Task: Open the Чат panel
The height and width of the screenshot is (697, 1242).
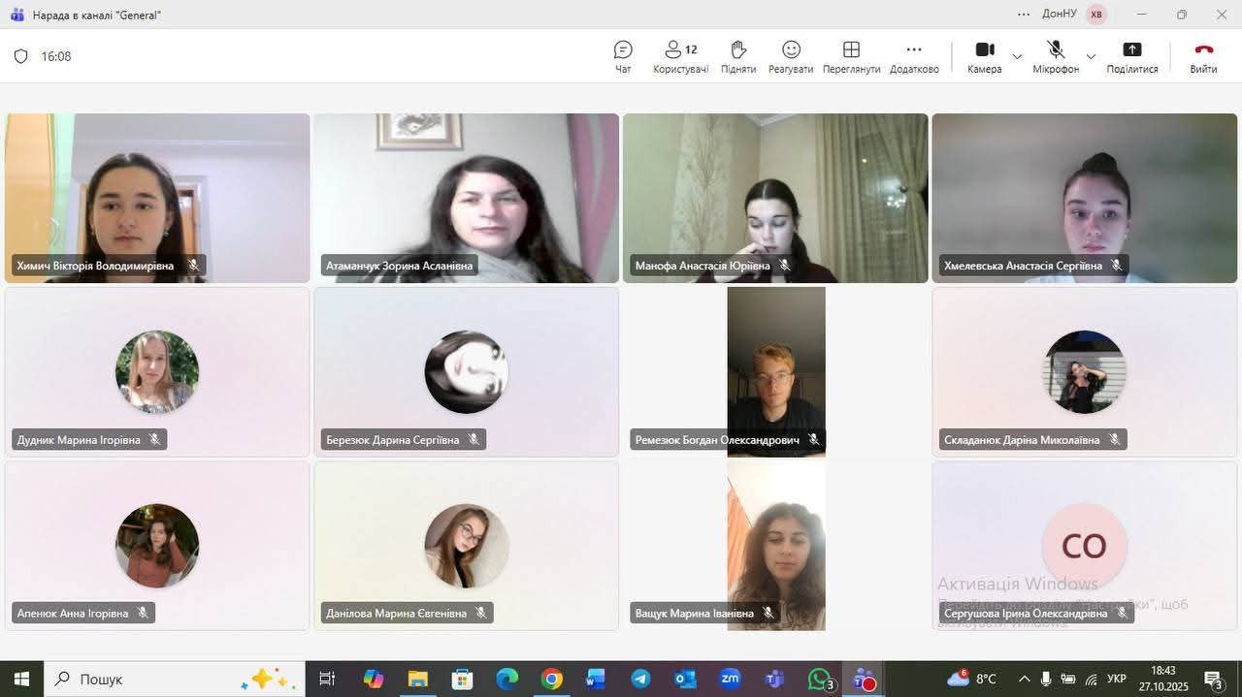Action: tap(623, 56)
